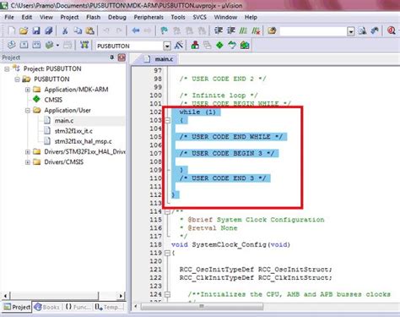Open the Peripherals menu
Image resolution: width=400 pixels, height=317 pixels.
149,17
